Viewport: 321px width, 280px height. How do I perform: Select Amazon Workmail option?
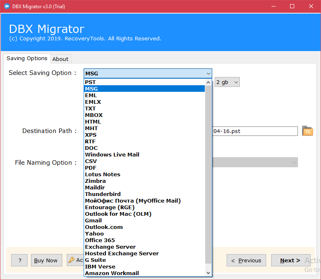145,273
